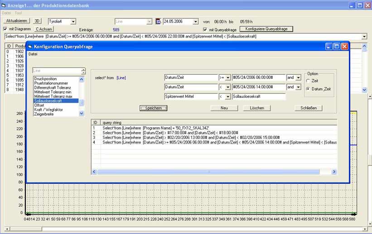
Task: Click main data table scroll up arrow
Action: click(364, 46)
